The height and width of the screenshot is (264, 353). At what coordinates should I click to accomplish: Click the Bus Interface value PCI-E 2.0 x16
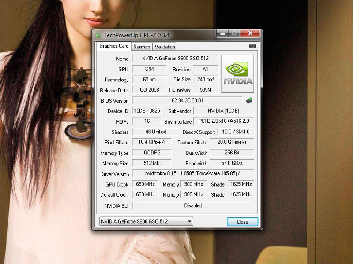224,121
